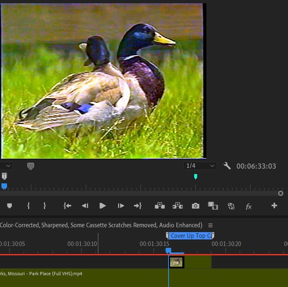Click the In/Out bracket marker icon

(x=4, y=176)
